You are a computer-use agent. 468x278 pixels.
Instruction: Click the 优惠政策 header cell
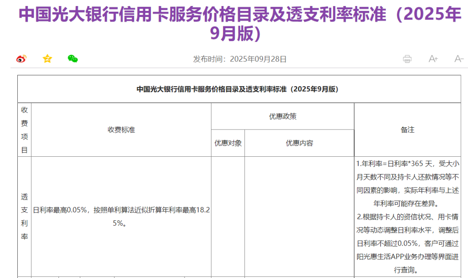coord(283,116)
